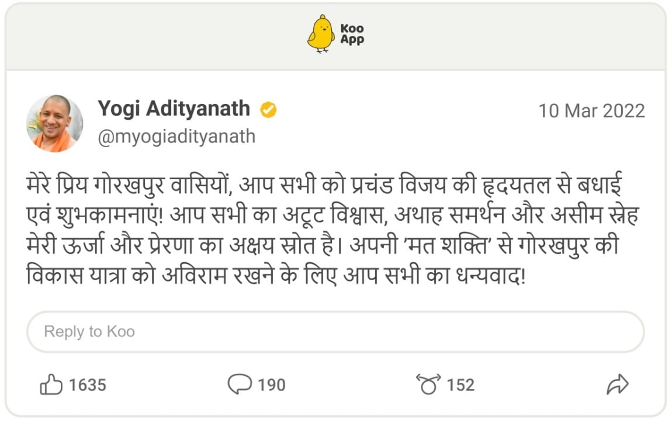Screen dimensions: 672x421
Task: Re-Koo the post using the repost icon
Action: pyautogui.click(x=428, y=385)
